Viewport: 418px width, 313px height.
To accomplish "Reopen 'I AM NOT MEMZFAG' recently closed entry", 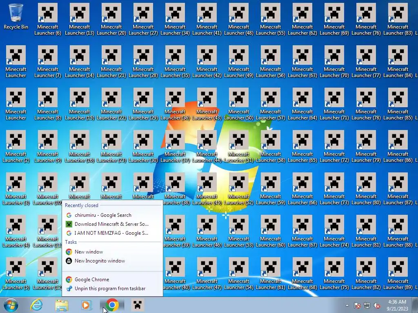I will tap(112, 233).
